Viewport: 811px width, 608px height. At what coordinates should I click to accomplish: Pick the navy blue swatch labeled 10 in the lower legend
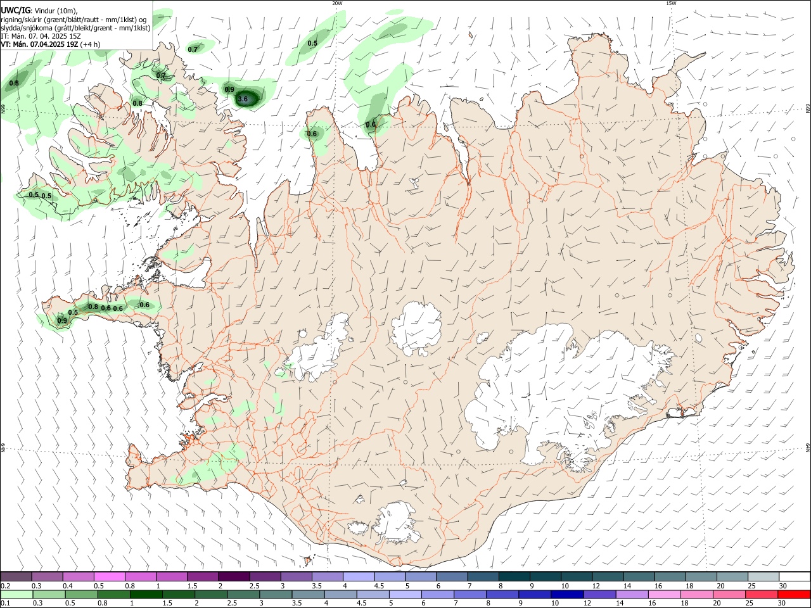point(567,594)
